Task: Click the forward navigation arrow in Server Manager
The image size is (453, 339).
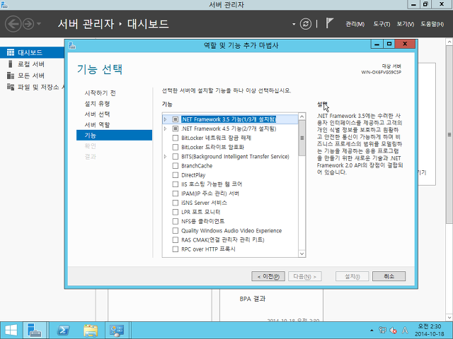Action: (x=28, y=23)
